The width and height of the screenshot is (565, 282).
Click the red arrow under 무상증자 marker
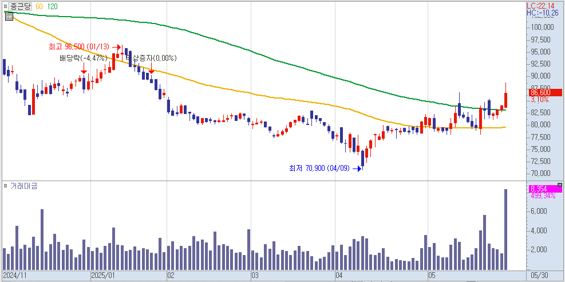tap(151, 69)
